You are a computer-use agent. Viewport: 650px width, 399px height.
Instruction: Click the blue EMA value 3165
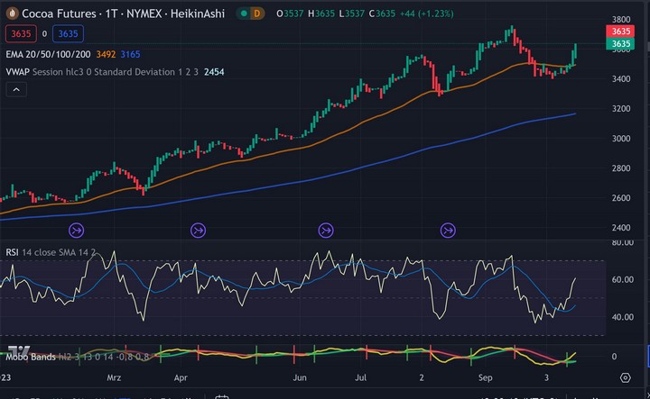[x=130, y=54]
